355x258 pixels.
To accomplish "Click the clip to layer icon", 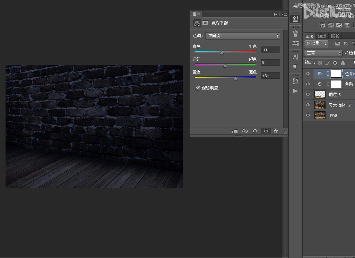I will coord(235,131).
